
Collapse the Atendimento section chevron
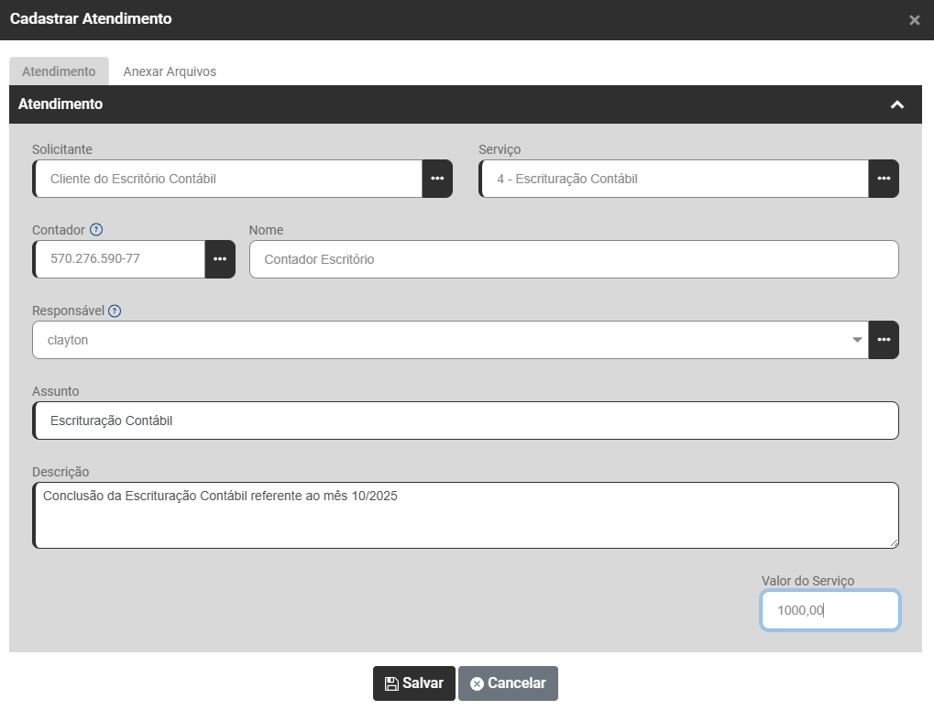[x=897, y=104]
